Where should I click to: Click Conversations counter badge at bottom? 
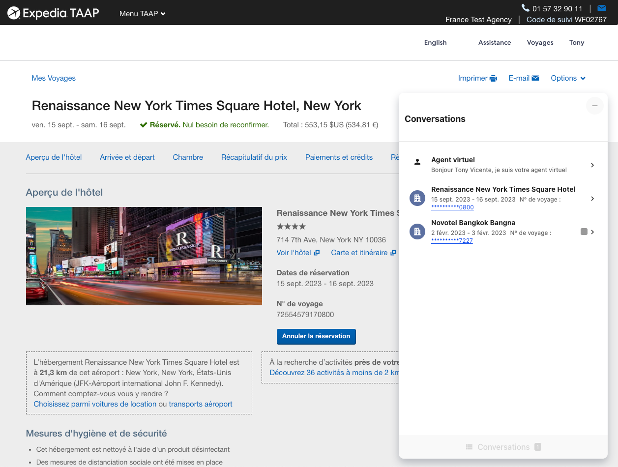click(538, 447)
